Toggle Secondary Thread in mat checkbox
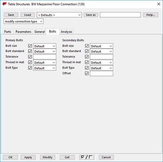Viewport: 163px width, 162px height. tap(87, 62)
